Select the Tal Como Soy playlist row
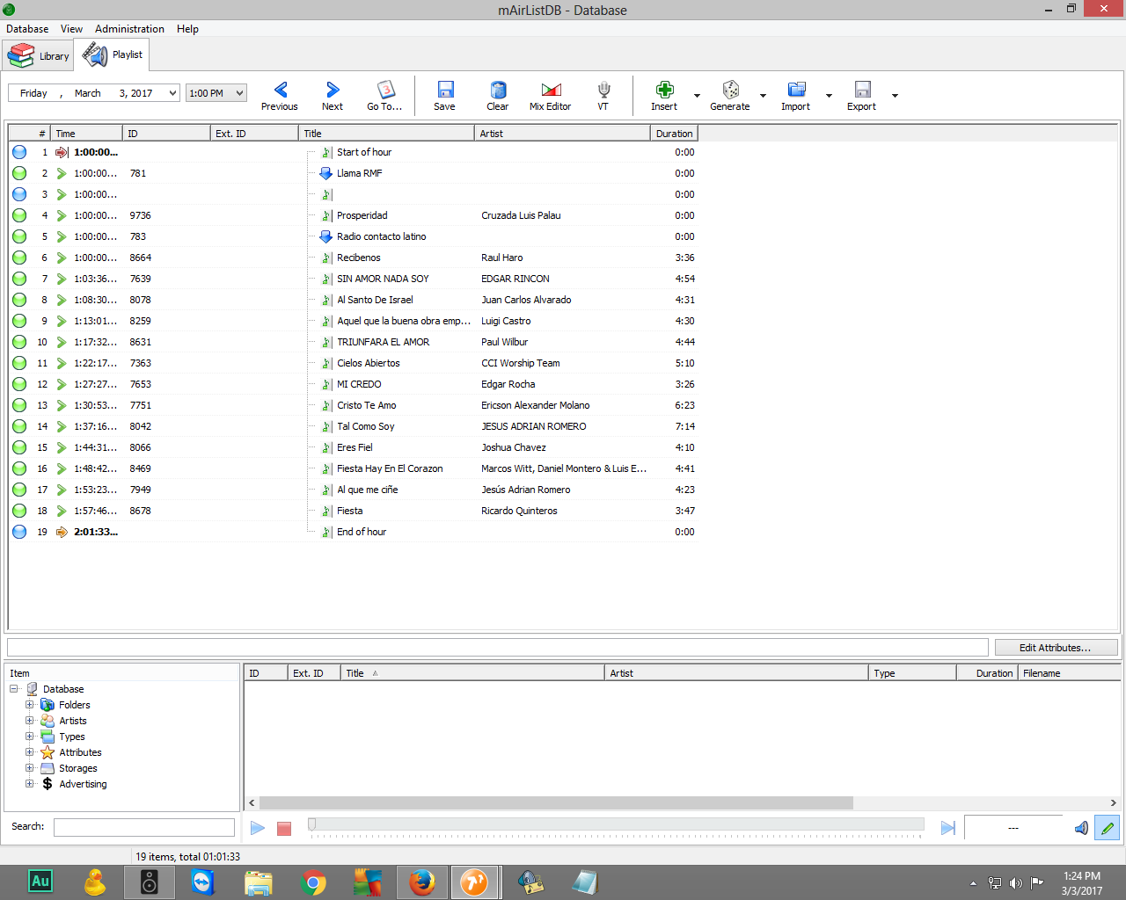Image resolution: width=1126 pixels, height=900 pixels. tap(353, 426)
